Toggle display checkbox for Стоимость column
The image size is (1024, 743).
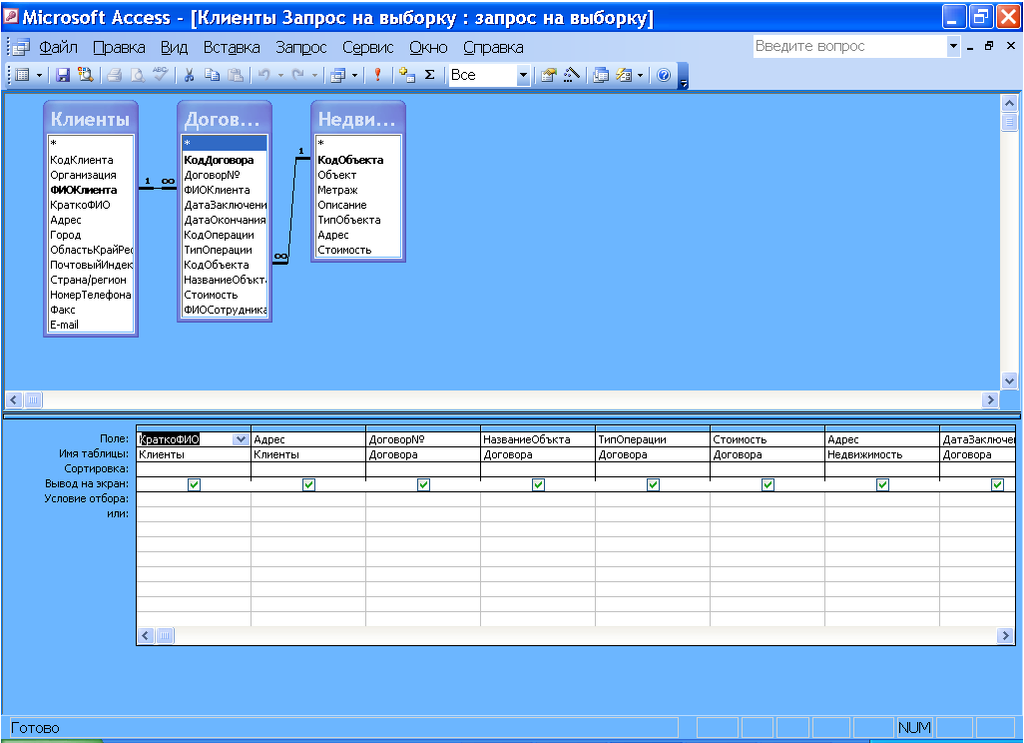768,484
